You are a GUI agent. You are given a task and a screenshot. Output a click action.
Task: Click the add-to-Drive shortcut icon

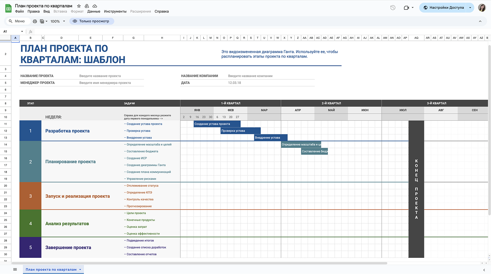(x=87, y=6)
